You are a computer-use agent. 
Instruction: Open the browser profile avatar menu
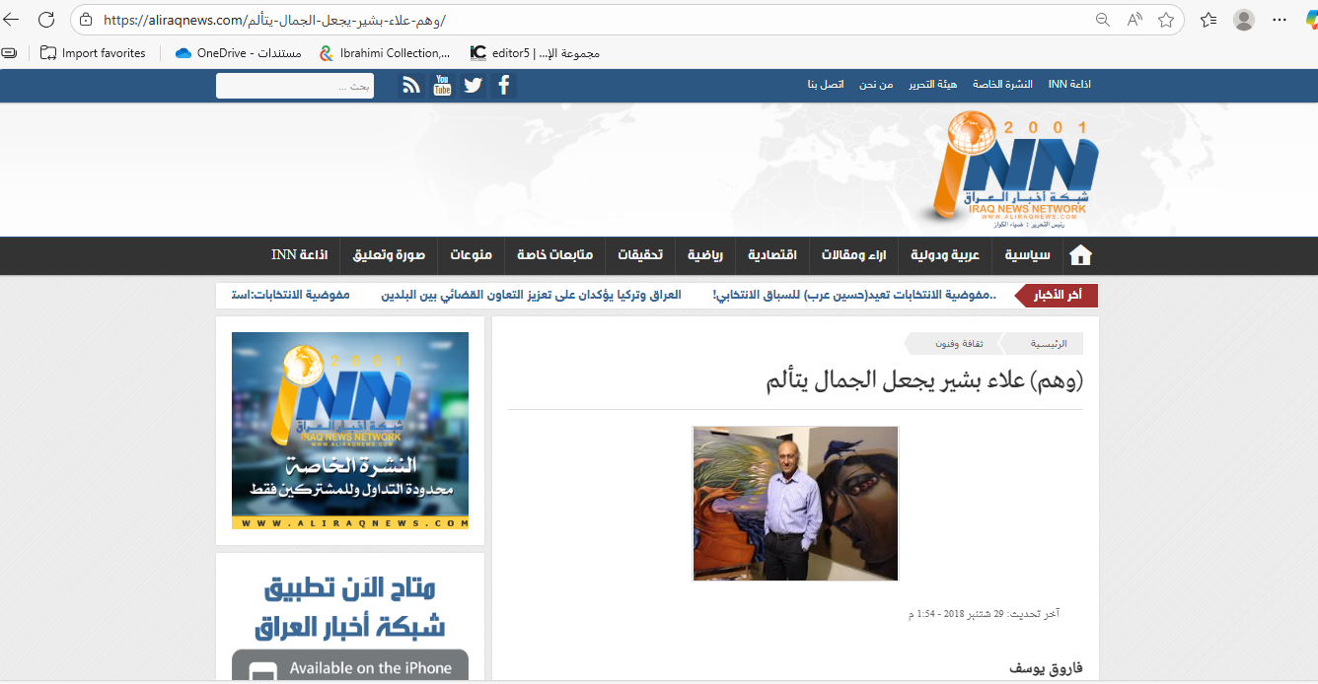(1244, 20)
